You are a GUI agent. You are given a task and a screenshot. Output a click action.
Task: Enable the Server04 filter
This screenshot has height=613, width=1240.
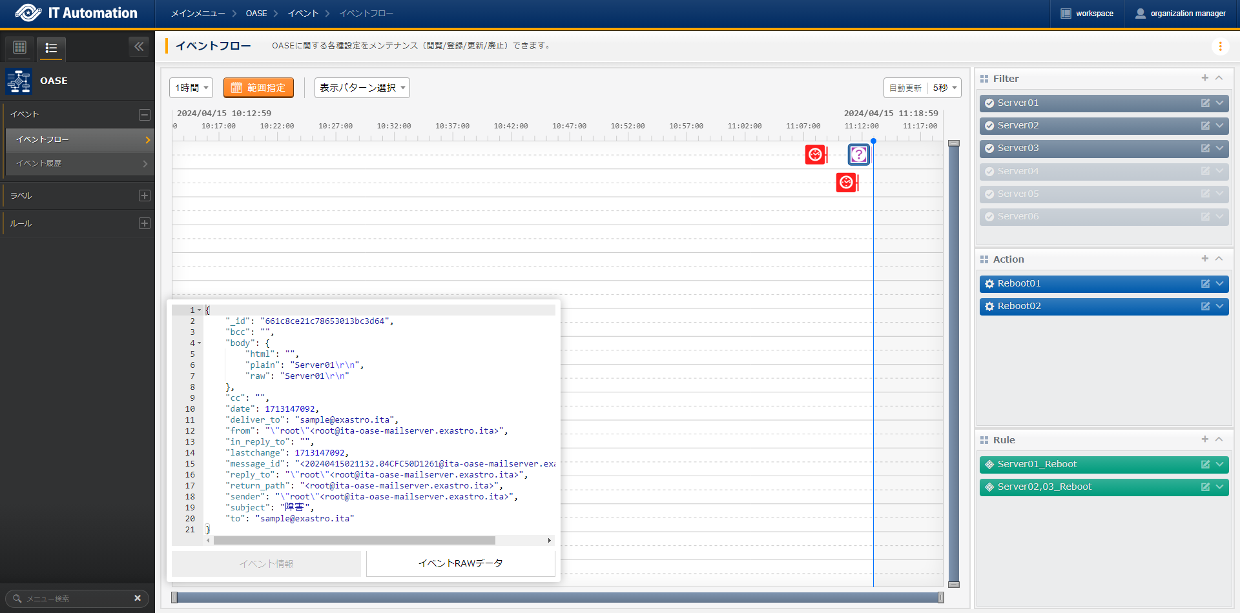point(989,172)
